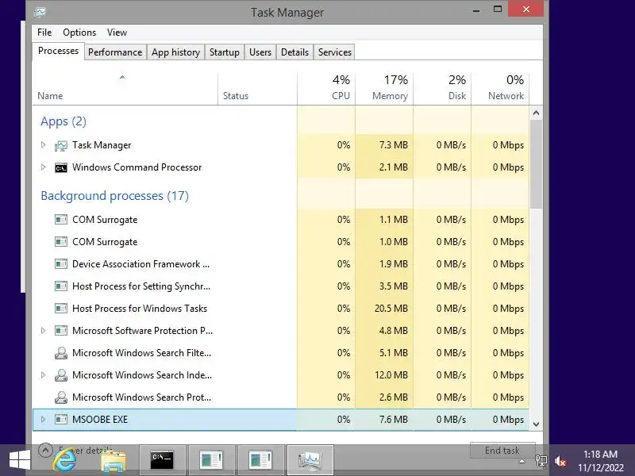635x476 pixels.
Task: Switch to the Users tab
Action: tap(260, 52)
